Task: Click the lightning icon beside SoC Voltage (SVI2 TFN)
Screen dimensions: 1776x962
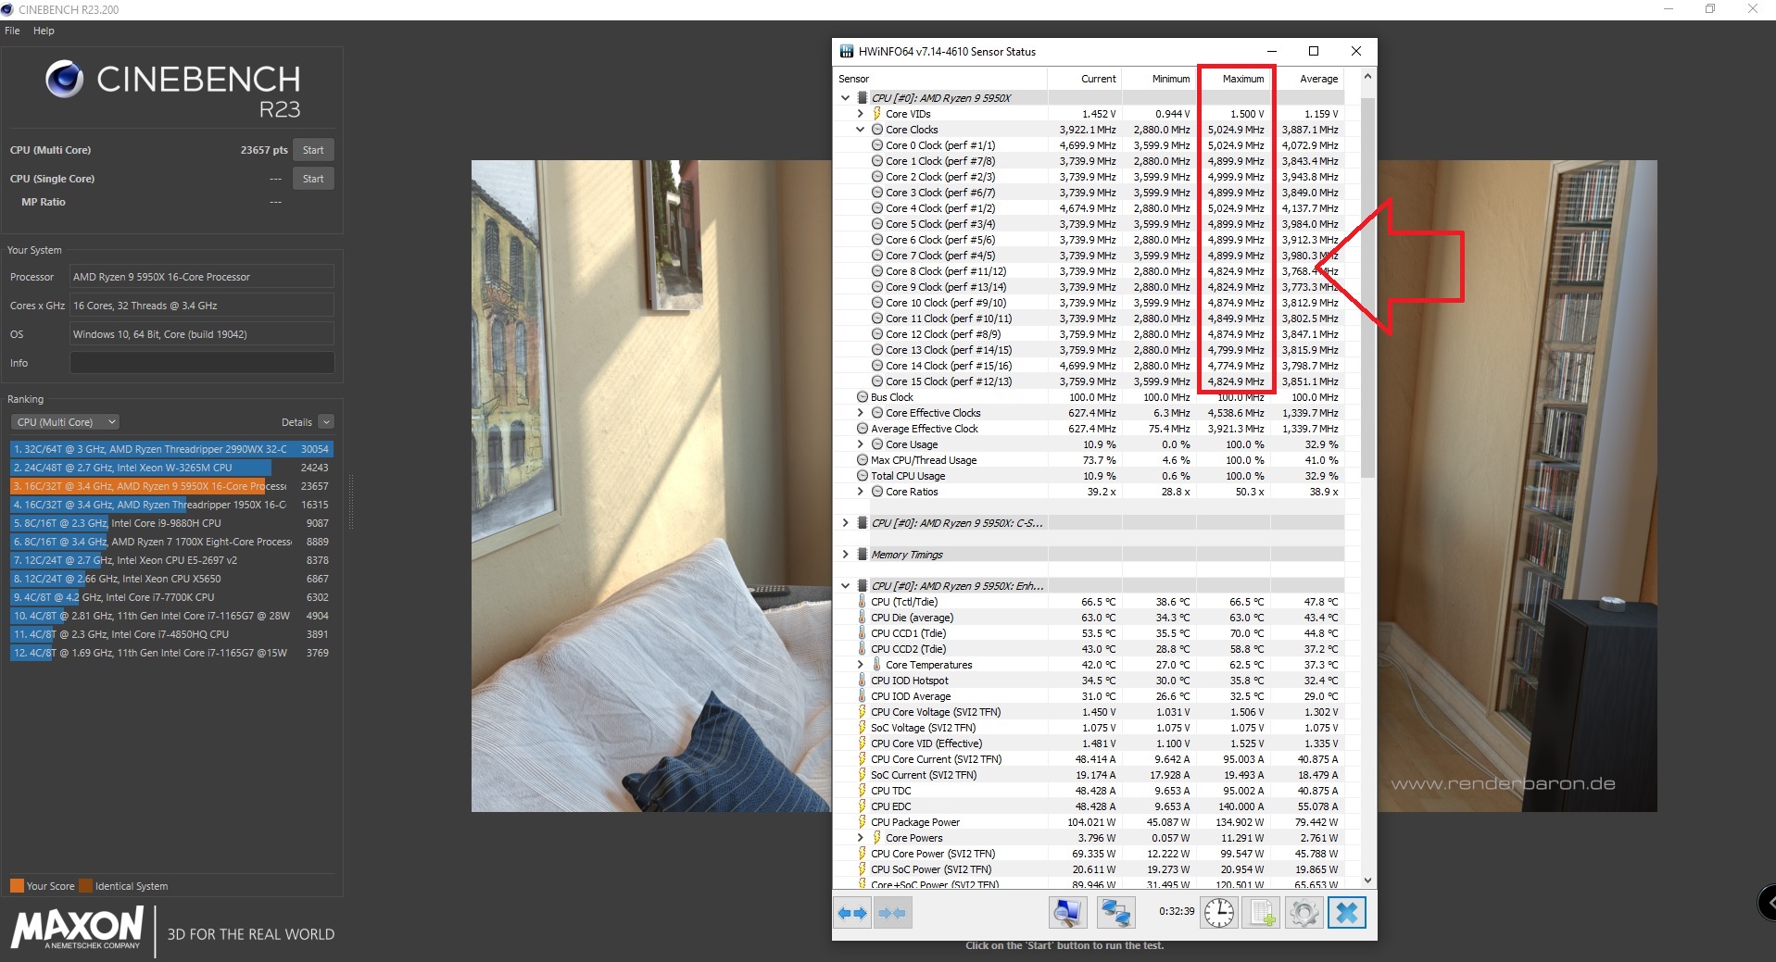Action: tap(862, 728)
